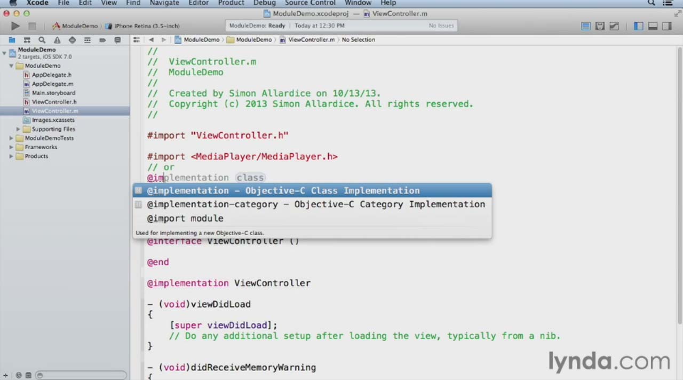
Task: Open the Xcode application menu
Action: point(37,3)
